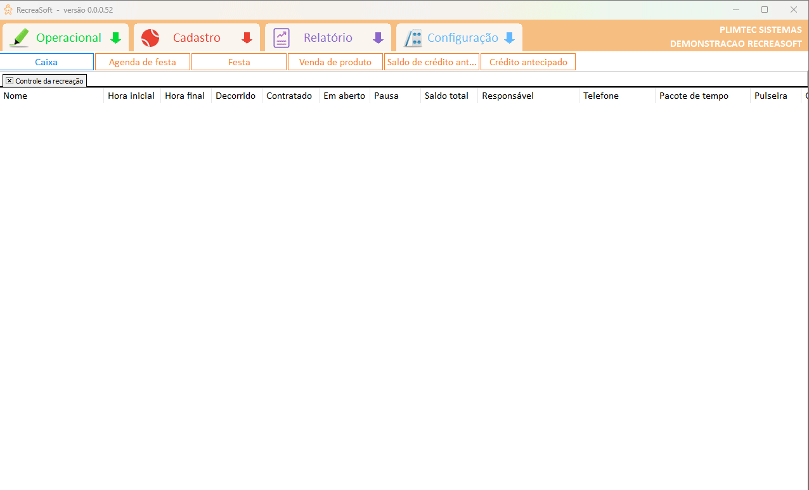Expand the Operacional green arrow dropdown
Image resolution: width=809 pixels, height=490 pixels.
(x=115, y=38)
